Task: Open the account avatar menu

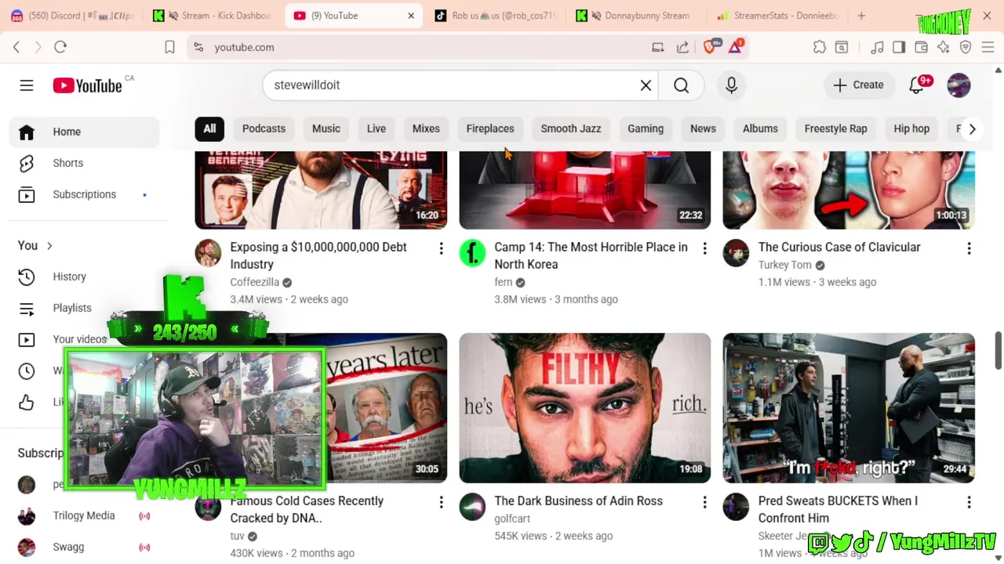Action: 959,85
